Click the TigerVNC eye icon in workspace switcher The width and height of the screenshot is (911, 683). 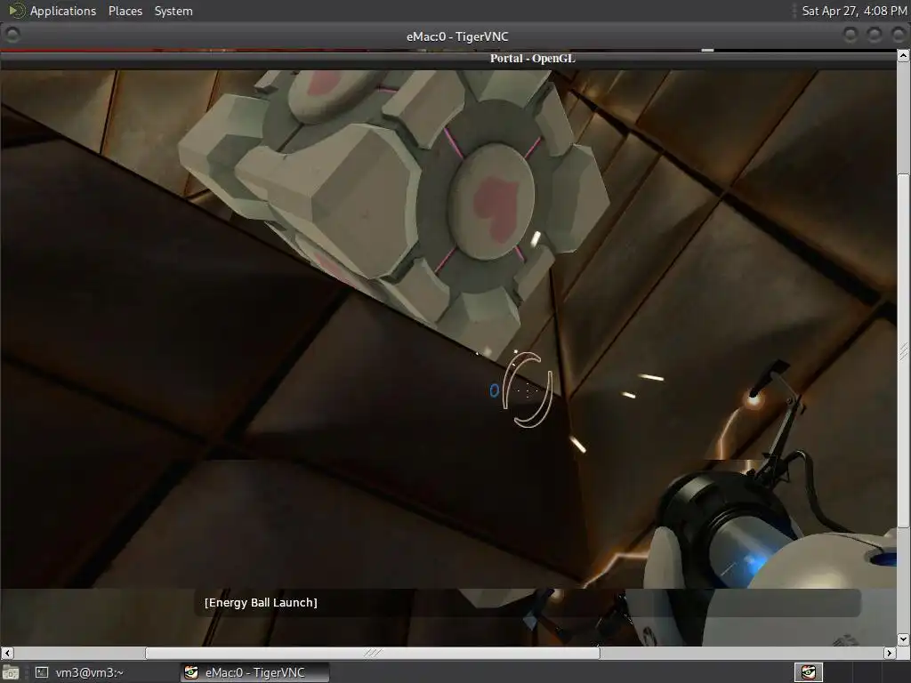(x=808, y=672)
